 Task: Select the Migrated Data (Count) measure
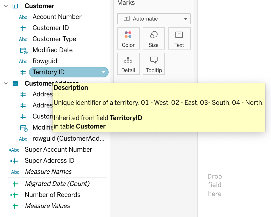pyautogui.click(x=57, y=184)
